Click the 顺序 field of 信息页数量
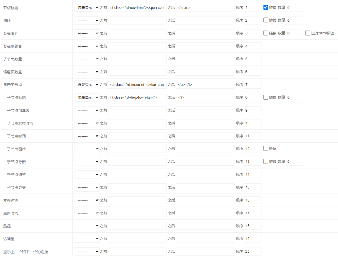338x256 pixels. point(252,72)
